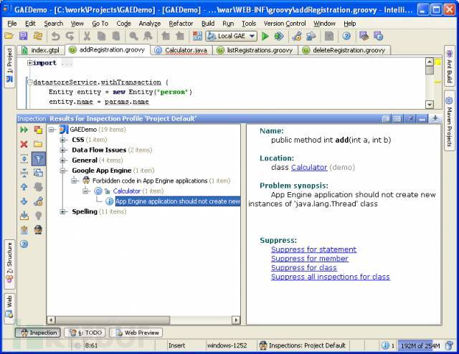459x354 pixels.
Task: Toggle the 7: Structure tool window
Action: [9, 263]
